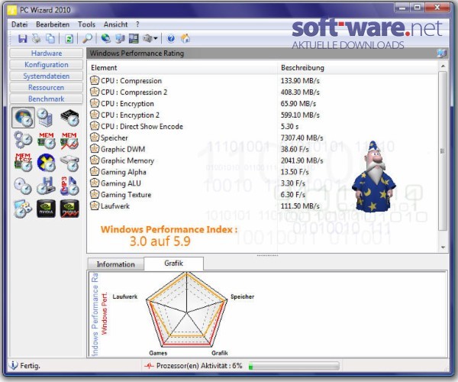
Task: Click the motherboard grid toolbar icon
Action: click(134, 38)
